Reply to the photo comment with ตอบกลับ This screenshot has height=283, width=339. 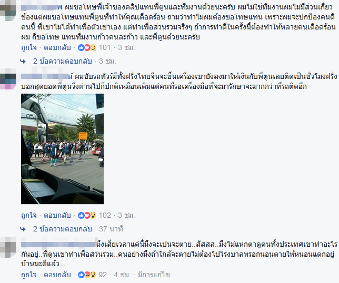(x=57, y=215)
